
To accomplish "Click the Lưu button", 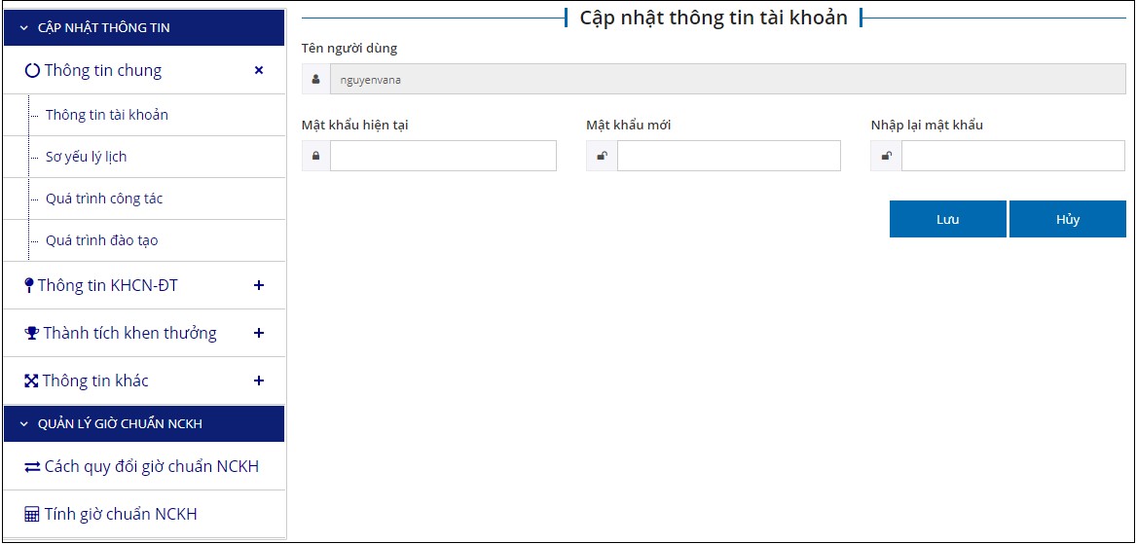I will pos(948,219).
